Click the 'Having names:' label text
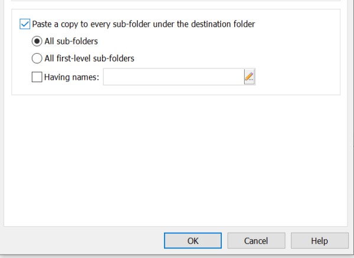 [71, 77]
